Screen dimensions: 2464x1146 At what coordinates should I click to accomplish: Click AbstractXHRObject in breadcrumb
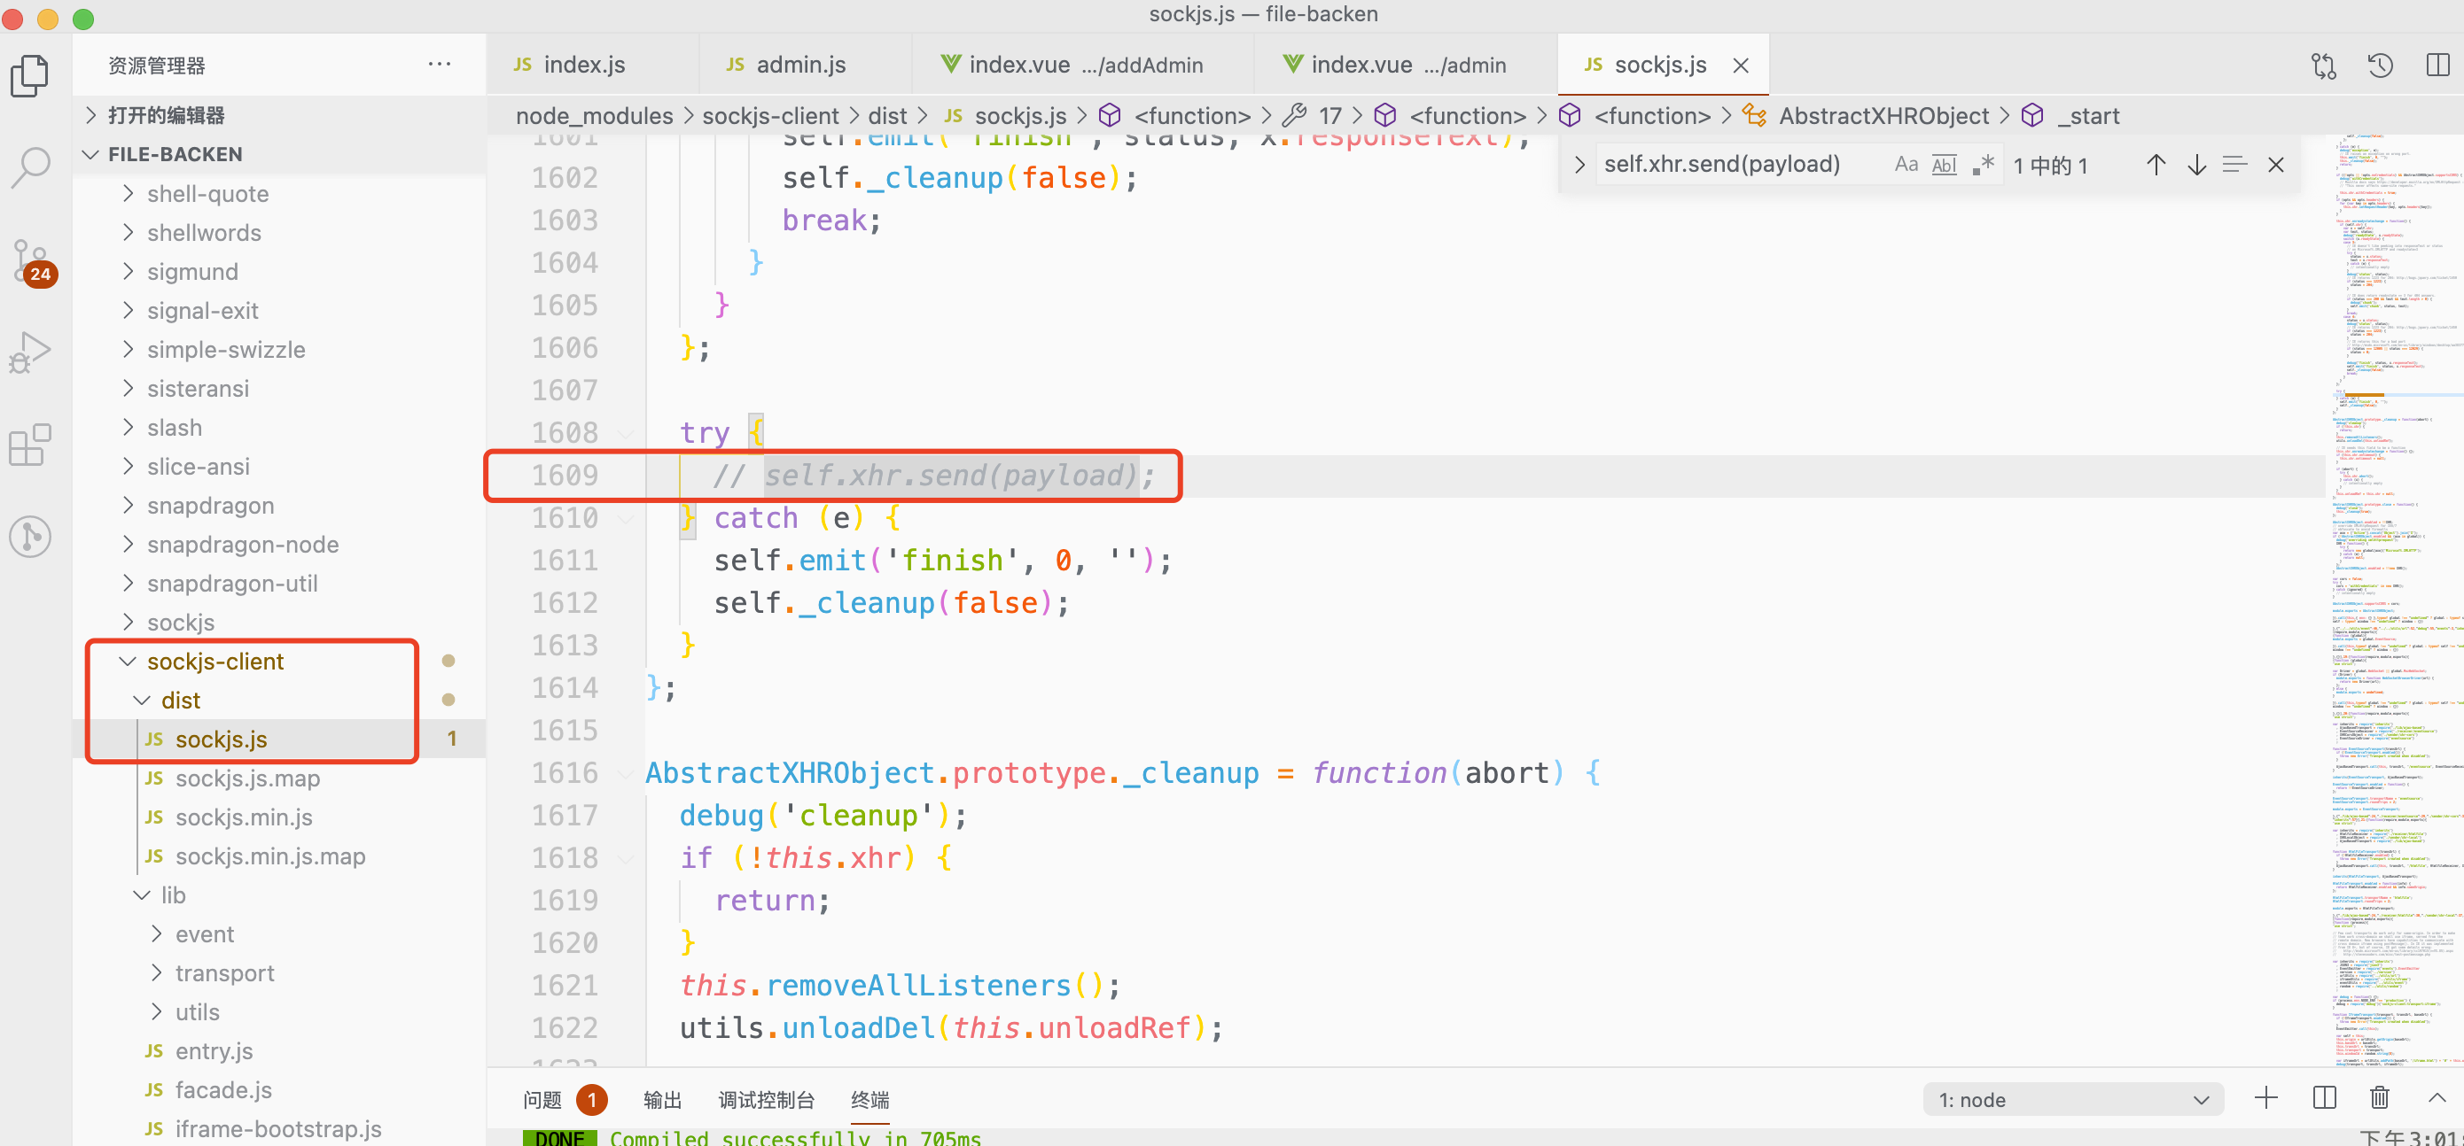point(1883,117)
